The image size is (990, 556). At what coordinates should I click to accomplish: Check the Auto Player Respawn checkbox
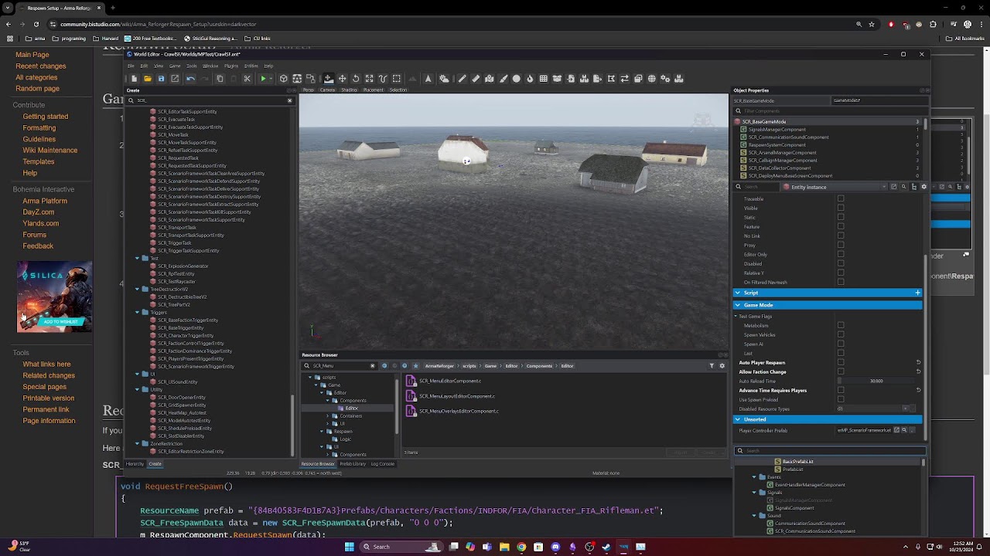tap(841, 362)
